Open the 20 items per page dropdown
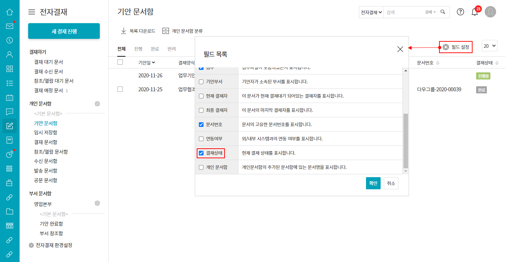Screen dimensions: 505x262 490,46
